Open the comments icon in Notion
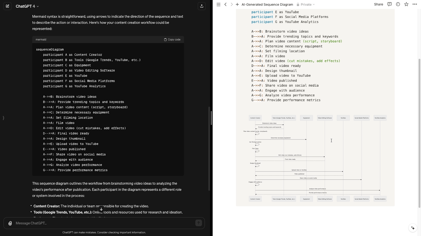The image size is (421, 236). [389, 4]
